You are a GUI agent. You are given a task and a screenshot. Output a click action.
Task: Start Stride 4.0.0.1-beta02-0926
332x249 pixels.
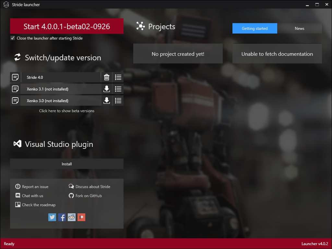pyautogui.click(x=66, y=26)
